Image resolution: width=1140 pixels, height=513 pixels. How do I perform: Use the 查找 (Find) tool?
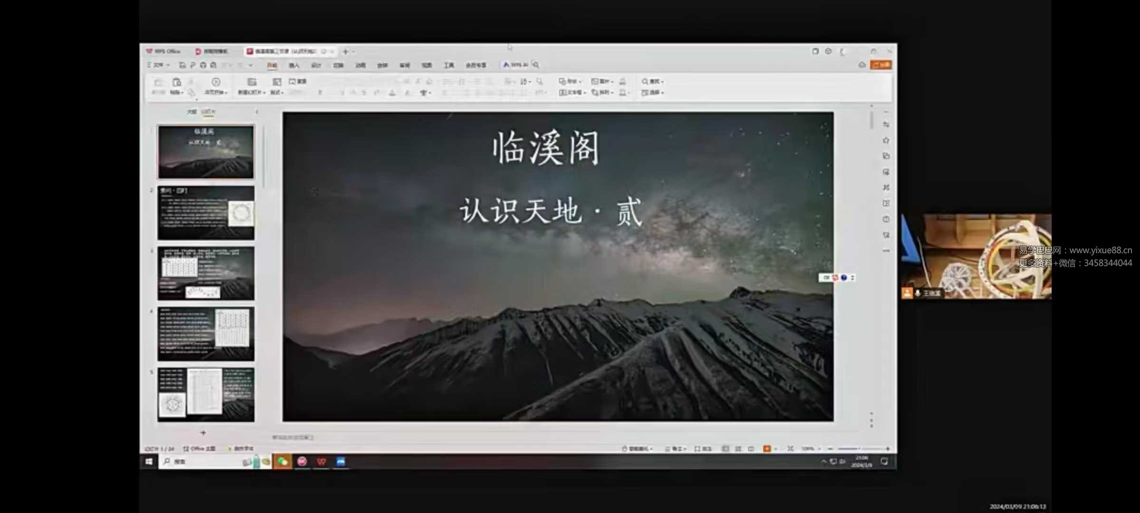pyautogui.click(x=652, y=81)
